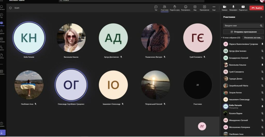Select Машуренко Євгеній in participants list

tap(243, 120)
